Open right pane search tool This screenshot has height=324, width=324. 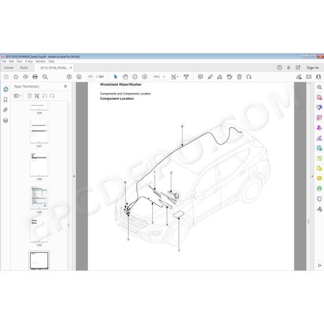click(319, 87)
